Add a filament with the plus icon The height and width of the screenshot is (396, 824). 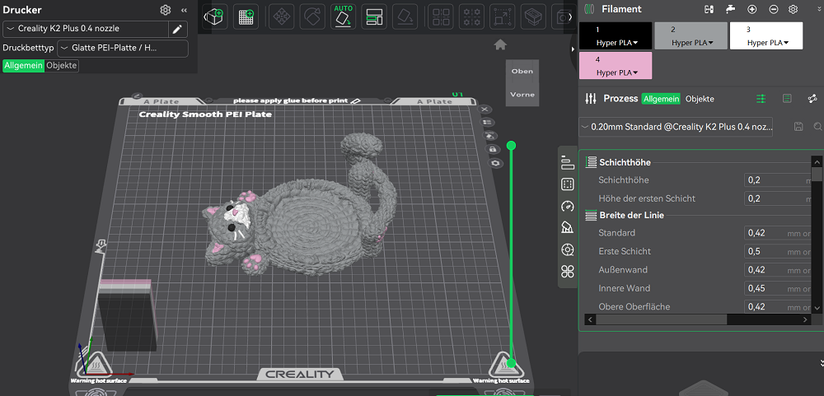(x=751, y=9)
